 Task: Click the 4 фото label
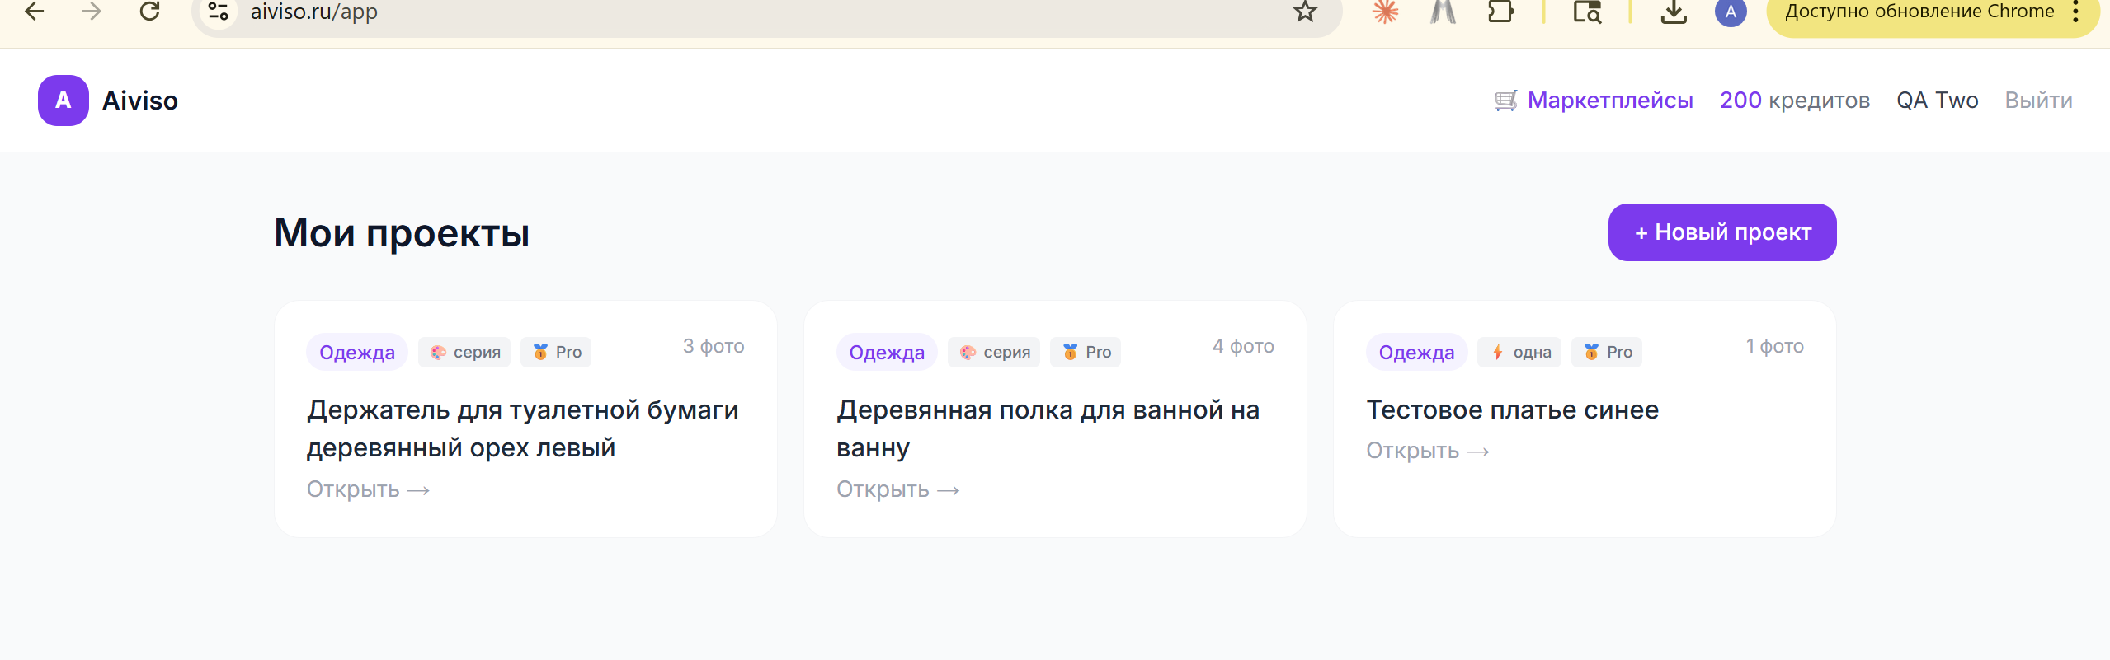[x=1243, y=346]
